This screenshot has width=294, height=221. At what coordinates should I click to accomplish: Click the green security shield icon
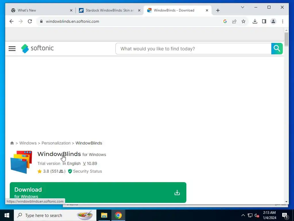(x=70, y=171)
